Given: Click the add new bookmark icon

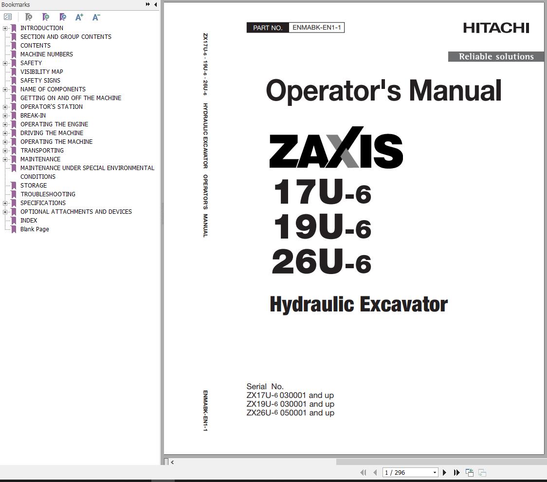Looking at the screenshot, I should click(x=46, y=17).
